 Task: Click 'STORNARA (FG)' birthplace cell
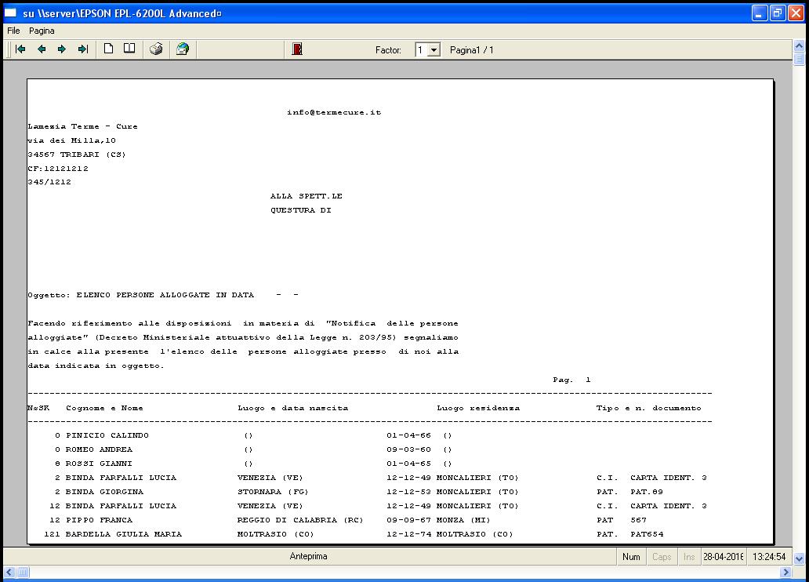[273, 492]
